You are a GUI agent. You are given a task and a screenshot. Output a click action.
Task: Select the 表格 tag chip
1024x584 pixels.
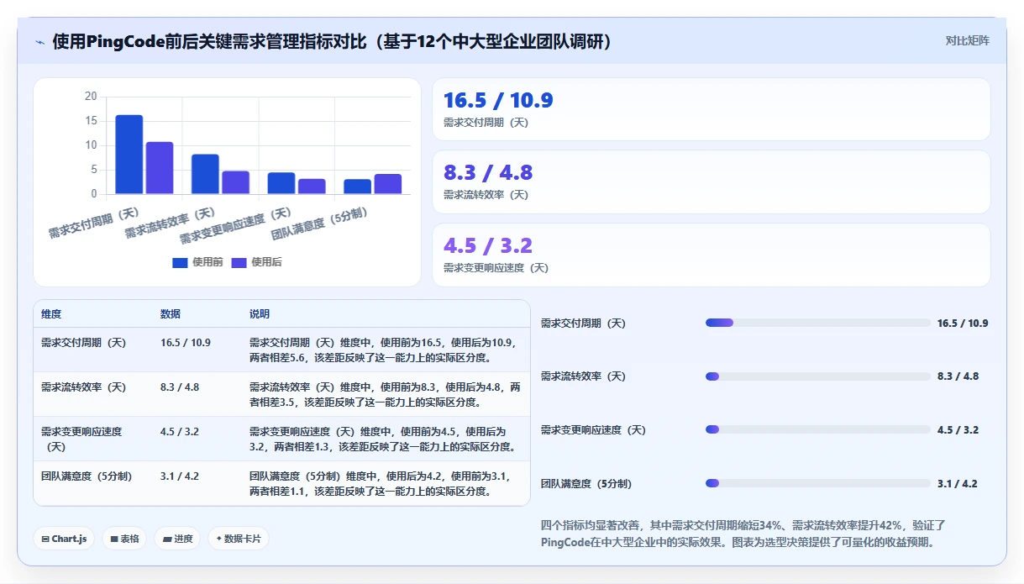[124, 539]
